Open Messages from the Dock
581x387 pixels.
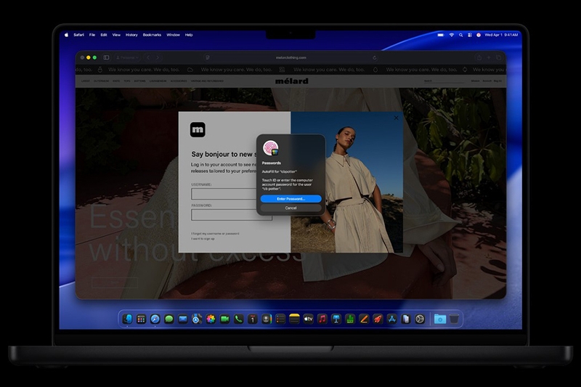click(169, 319)
